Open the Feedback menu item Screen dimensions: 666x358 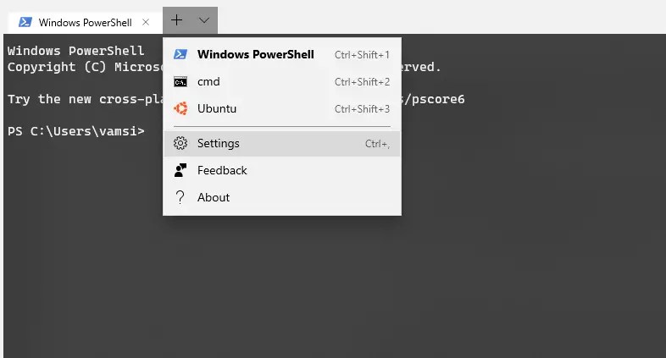click(222, 170)
